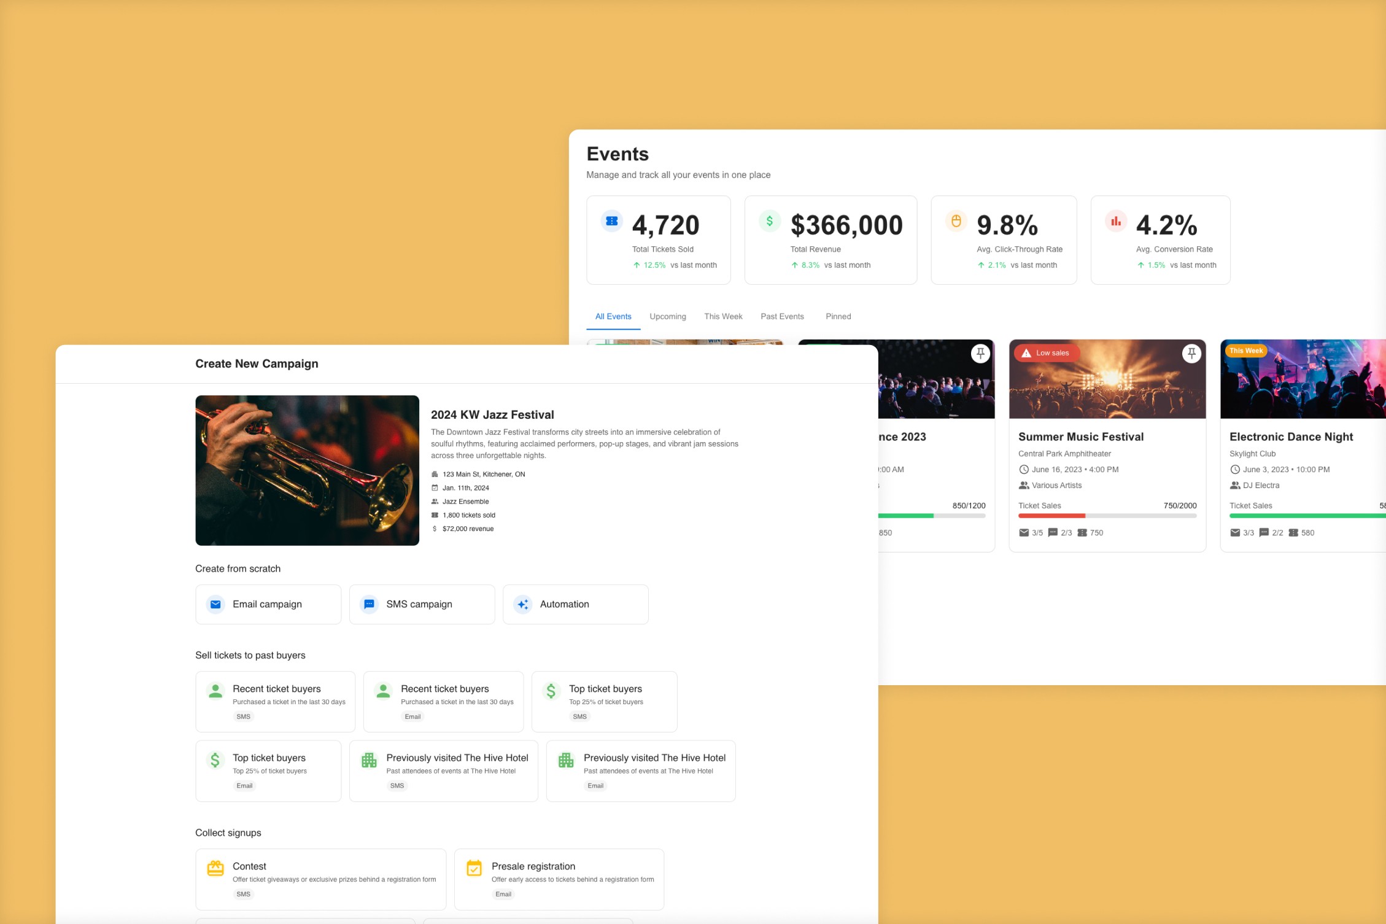This screenshot has height=924, width=1386.
Task: Click the calendar check icon on Presale registration
Action: [x=474, y=868]
